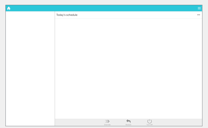Undo override with the Restore button

[128, 122]
